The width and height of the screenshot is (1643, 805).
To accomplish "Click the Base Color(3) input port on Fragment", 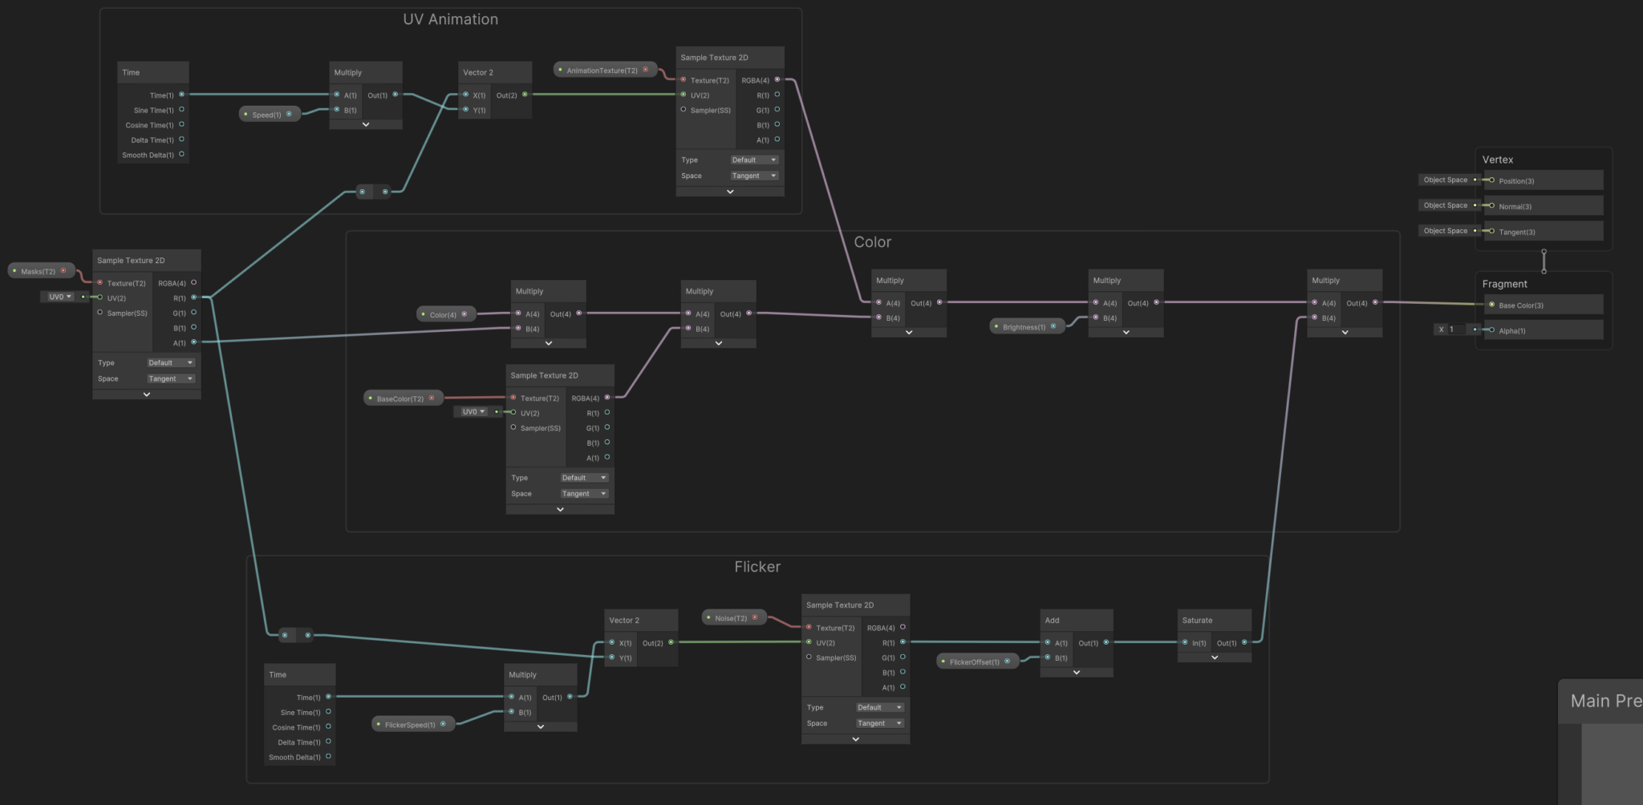I will point(1491,305).
